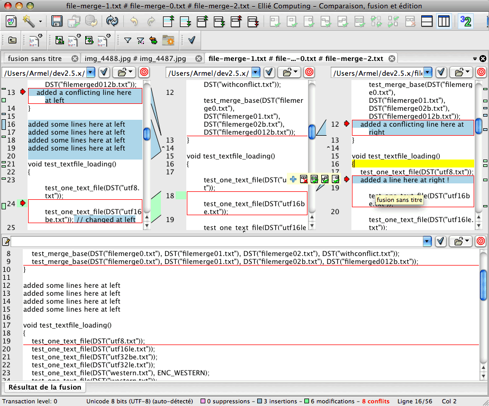This screenshot has width=489, height=406.
Task: Click the pencil edit icon of result pane
Action: click(x=6, y=241)
